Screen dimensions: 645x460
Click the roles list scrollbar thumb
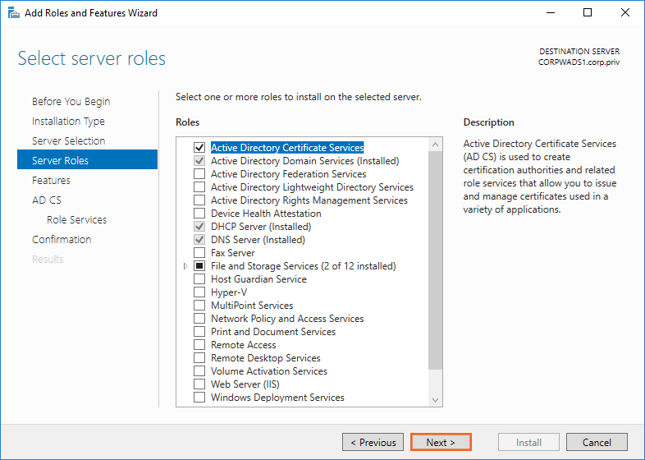point(435,263)
